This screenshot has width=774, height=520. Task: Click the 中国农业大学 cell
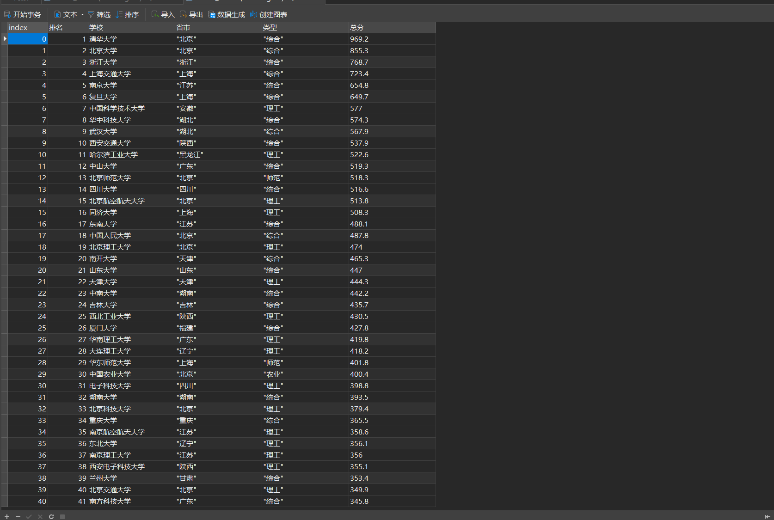click(x=131, y=374)
